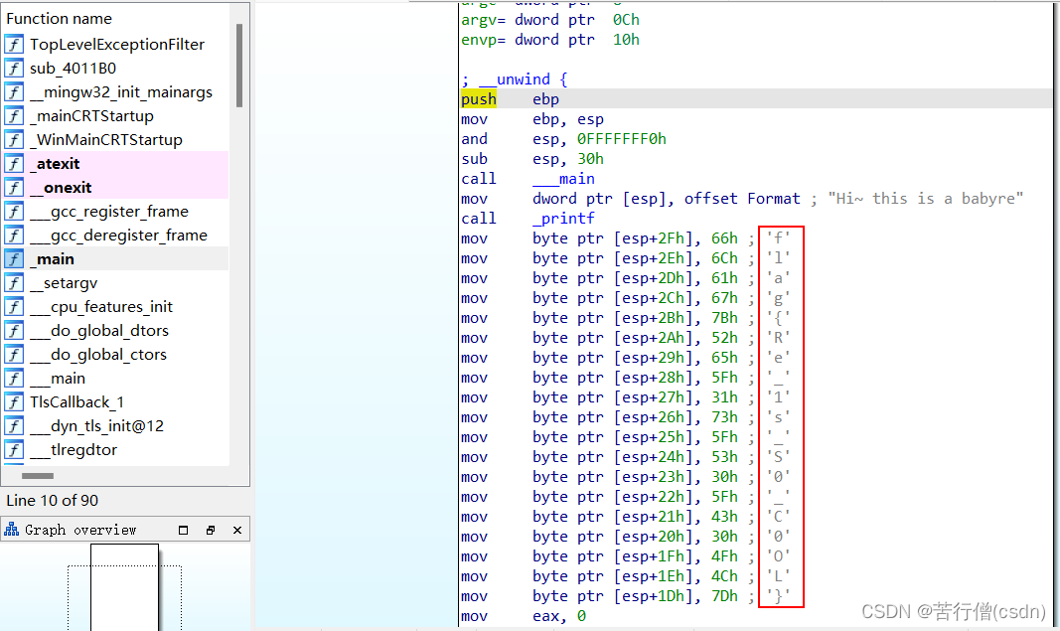The image size is (1060, 631).
Task: Click the f icon next to __tlregdtor
Action: tap(13, 449)
